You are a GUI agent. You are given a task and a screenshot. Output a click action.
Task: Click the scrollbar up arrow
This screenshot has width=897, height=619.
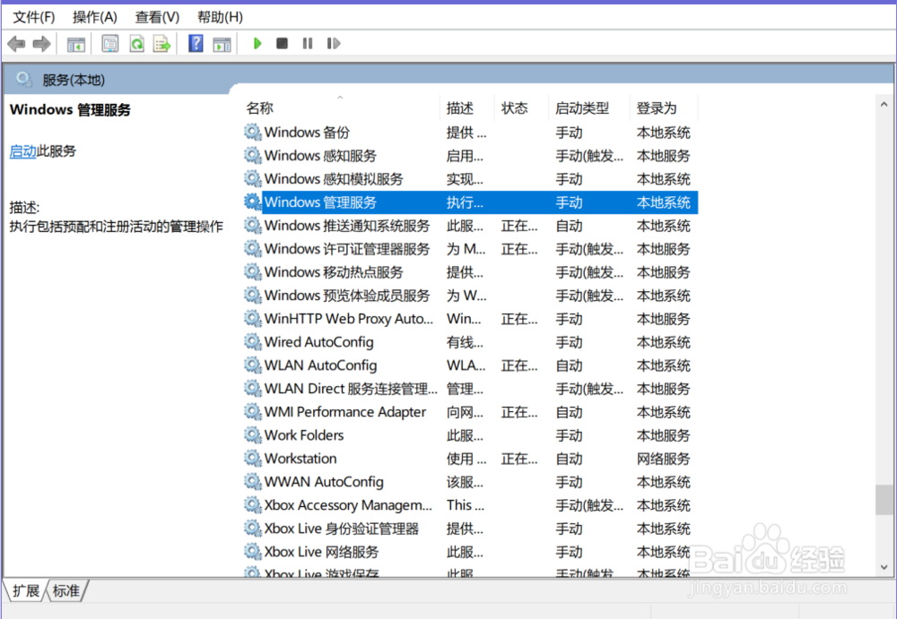[x=884, y=105]
